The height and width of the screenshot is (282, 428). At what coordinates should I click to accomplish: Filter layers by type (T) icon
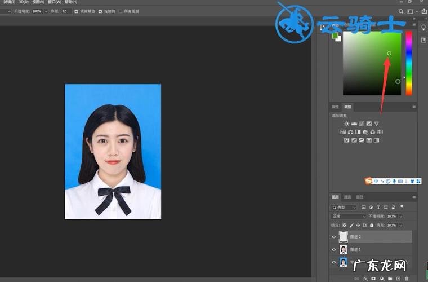(378, 208)
